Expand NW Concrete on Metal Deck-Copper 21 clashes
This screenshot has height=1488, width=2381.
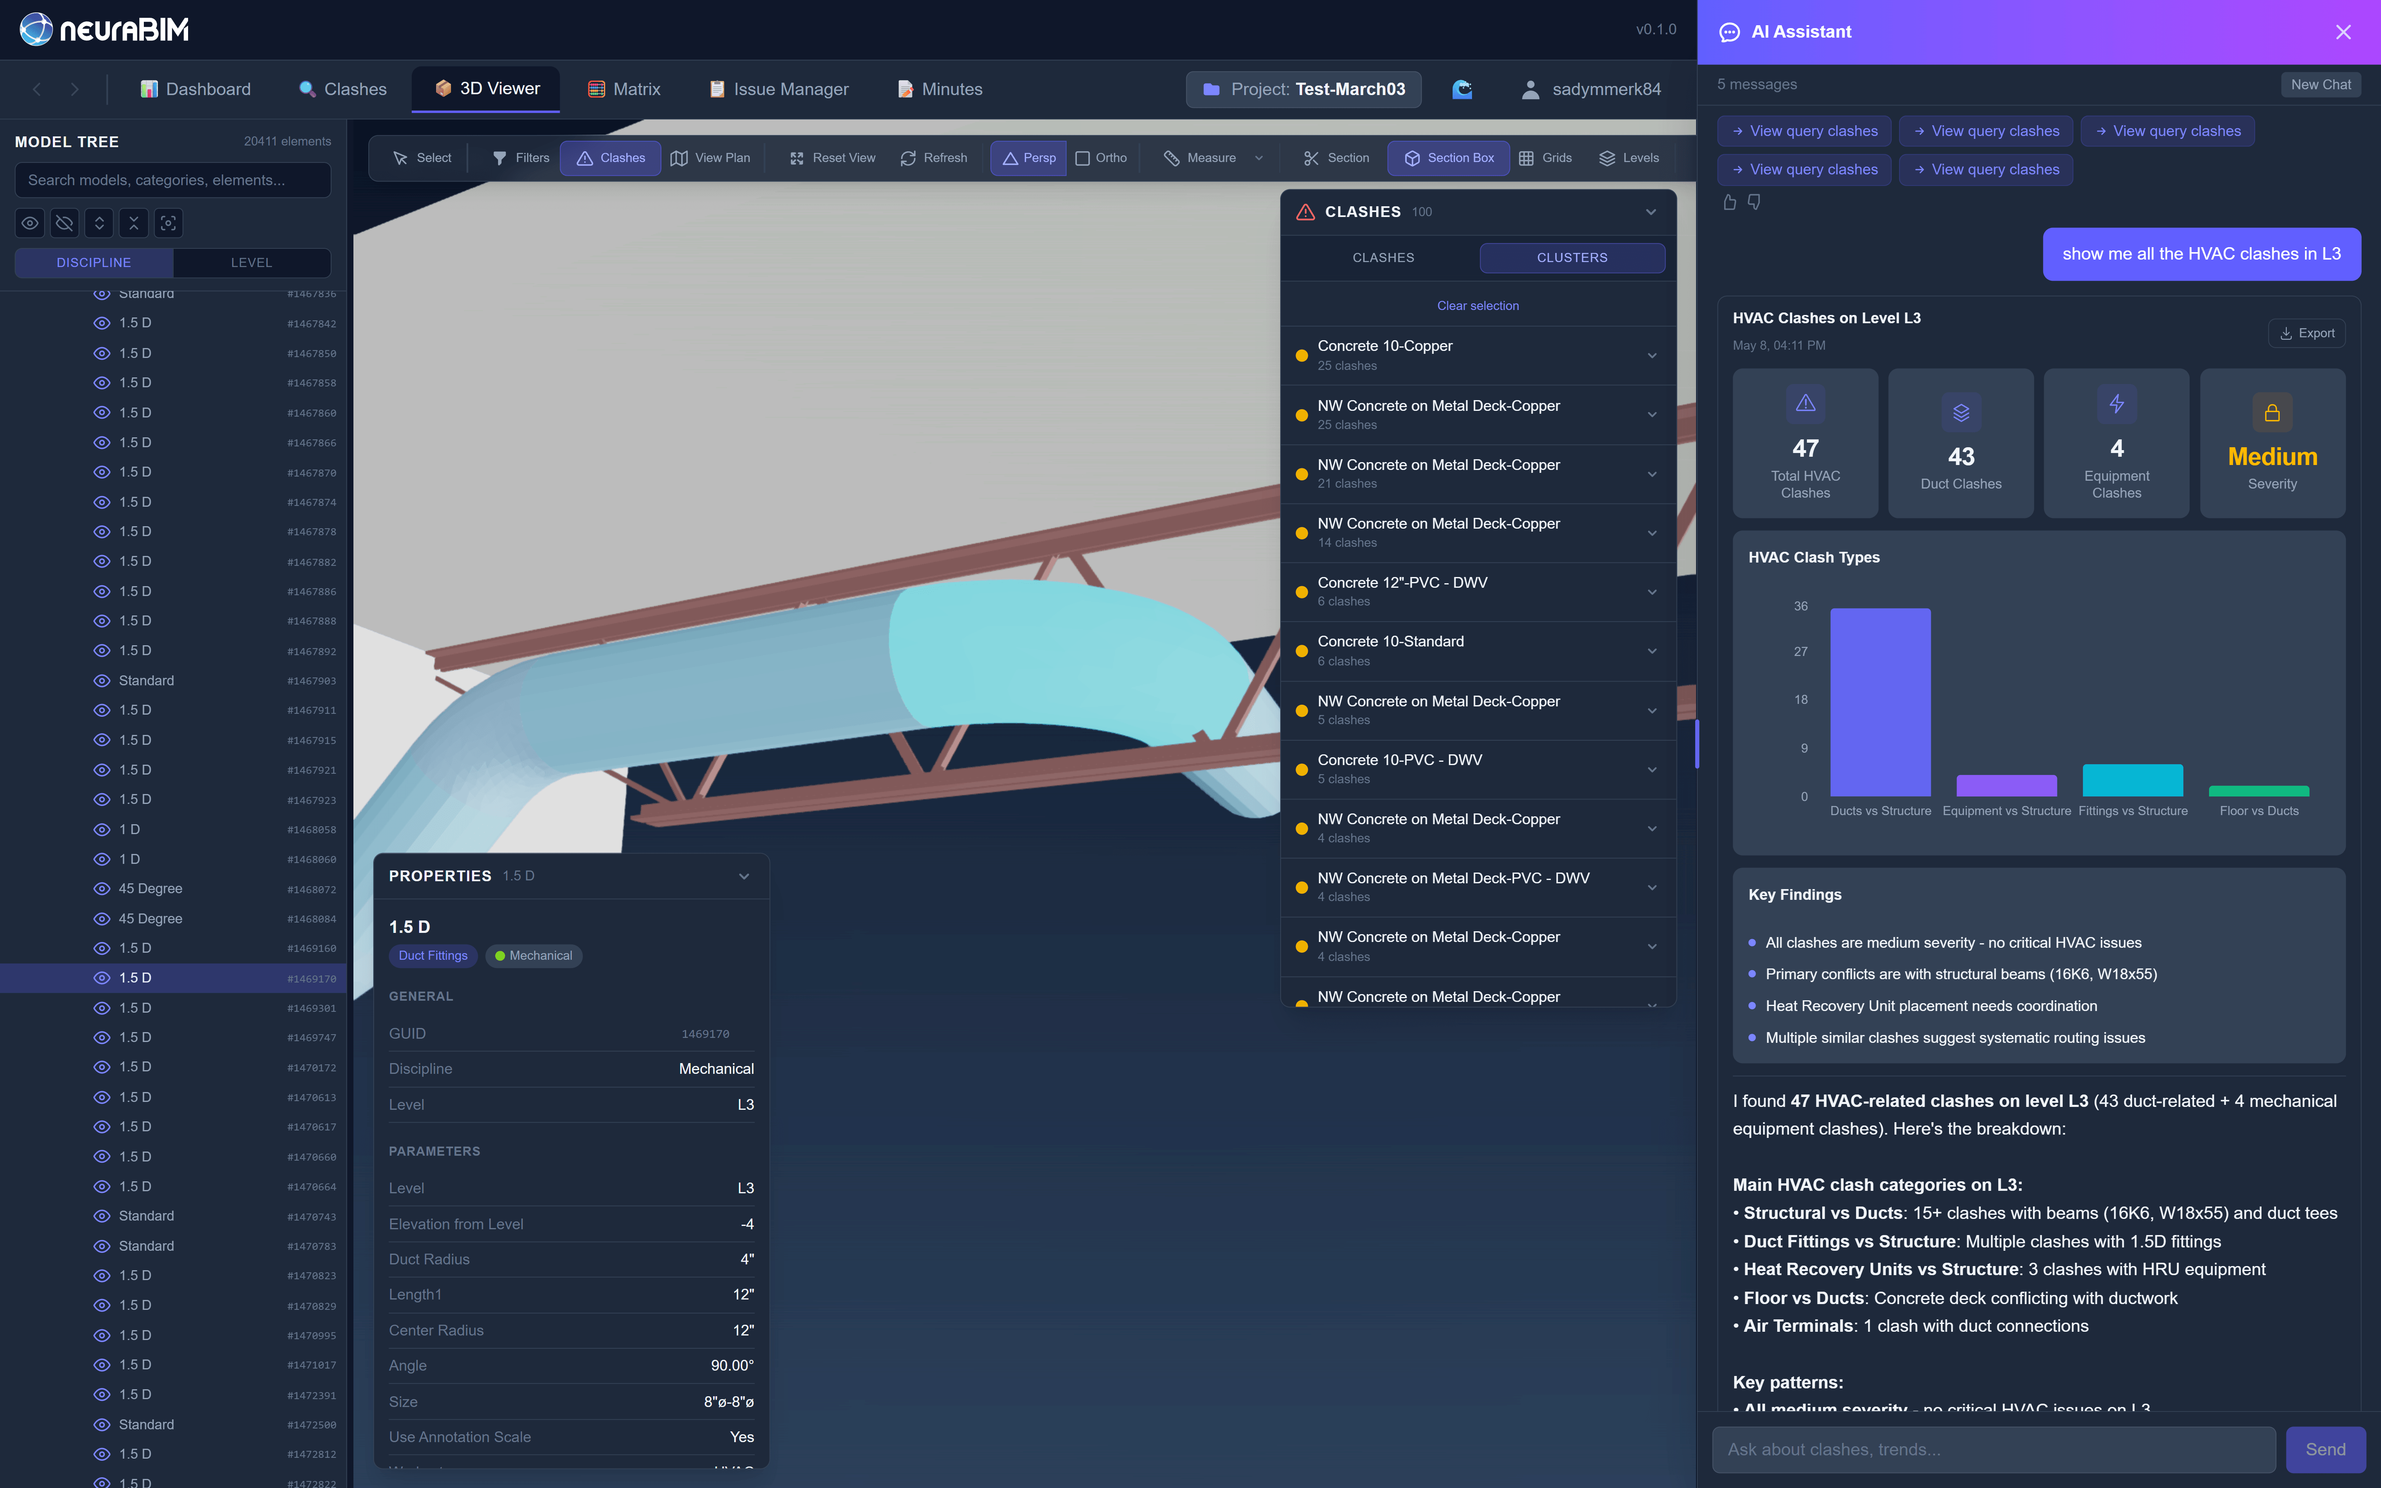[x=1652, y=475]
